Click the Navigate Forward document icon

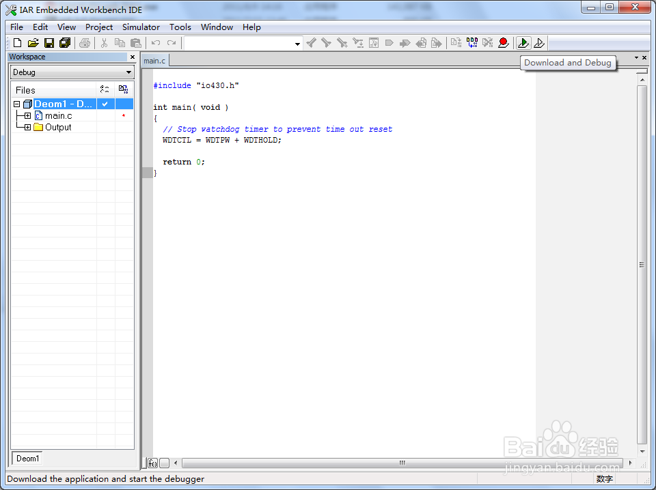click(437, 42)
